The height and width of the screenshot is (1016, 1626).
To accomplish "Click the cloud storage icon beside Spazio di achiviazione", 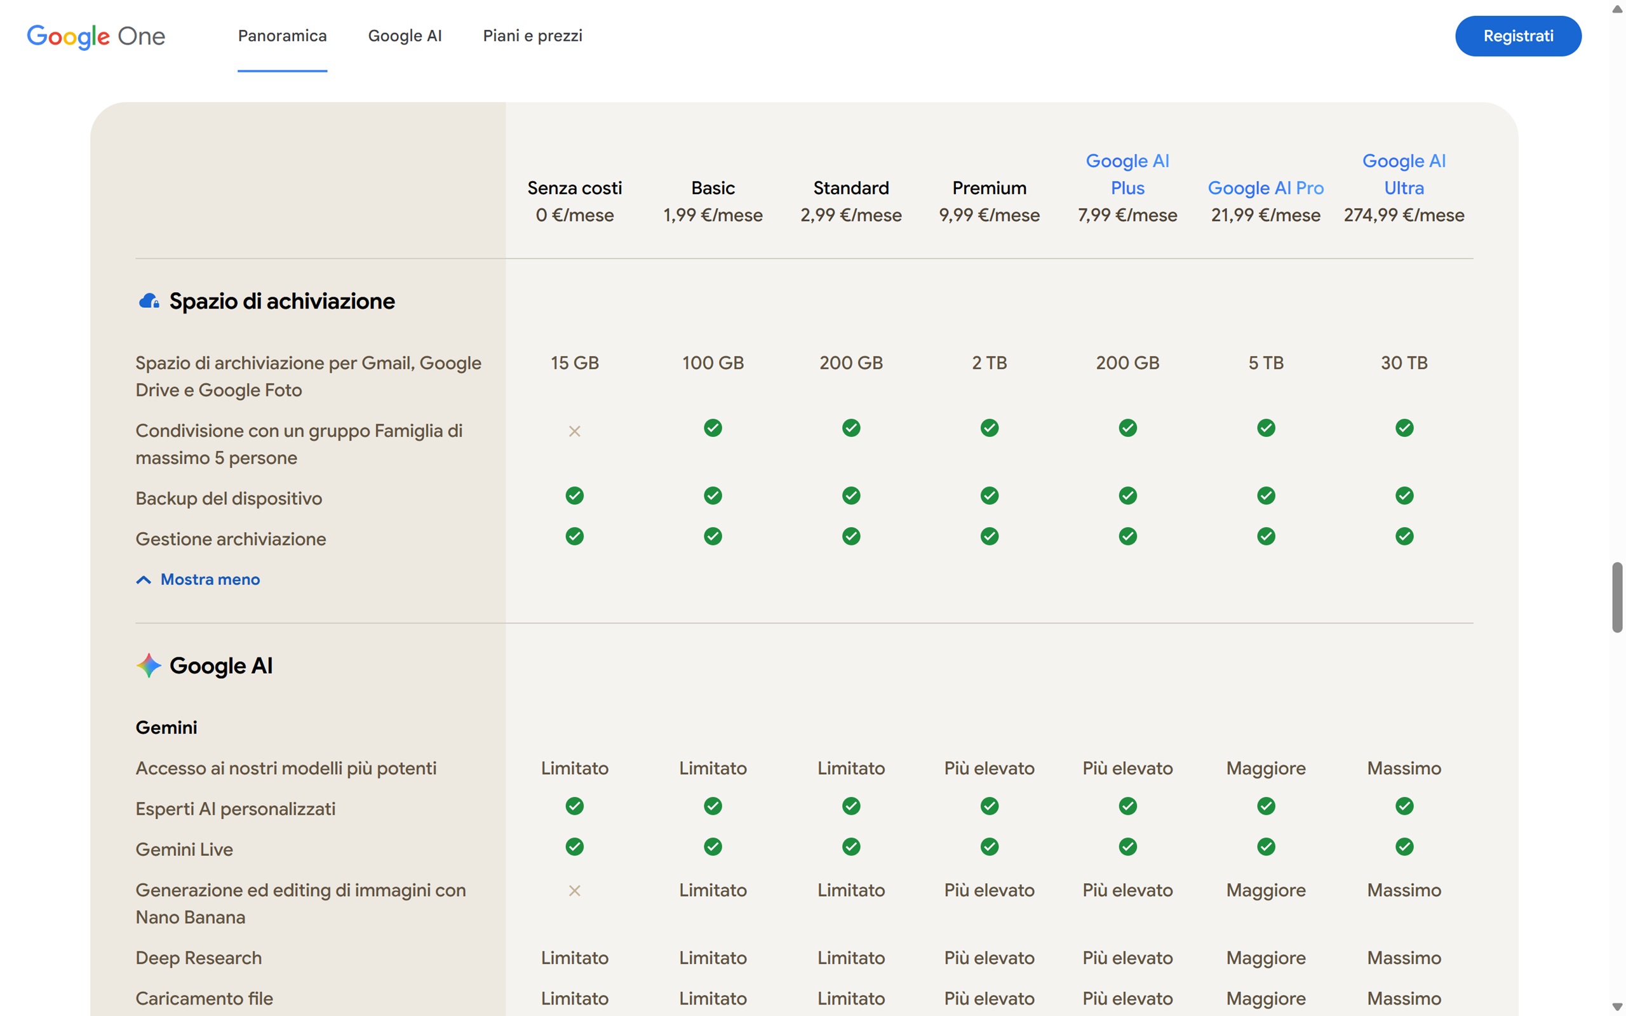I will pos(149,301).
